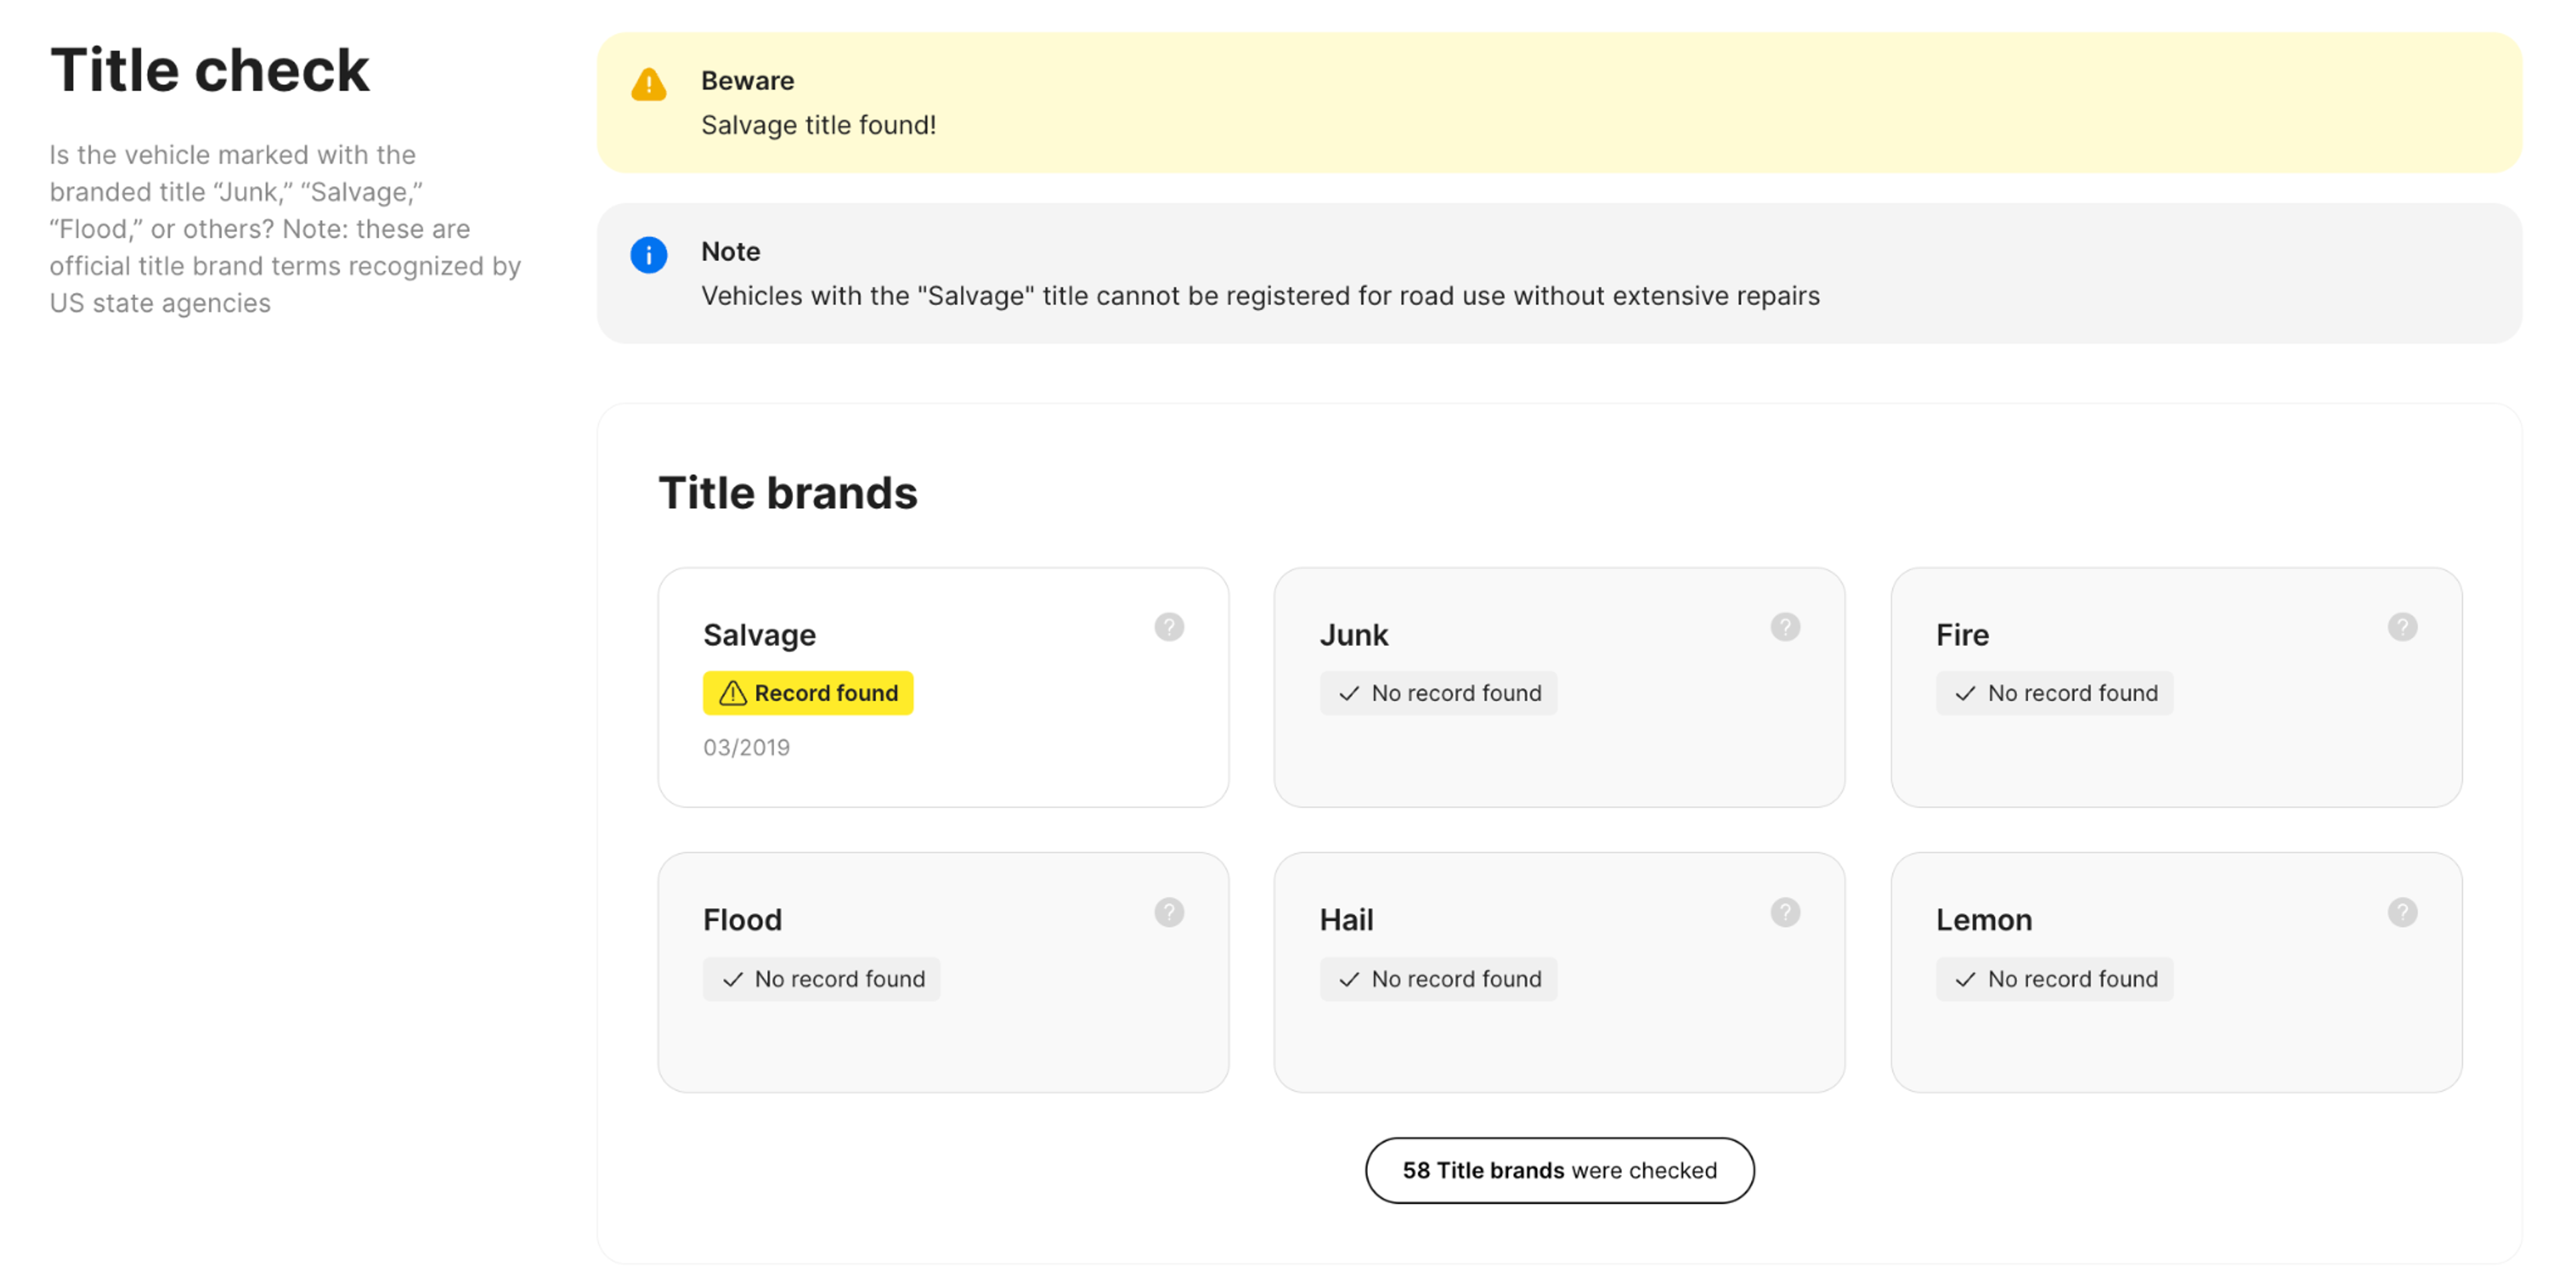
Task: Click No record found under Junk
Action: 1438,693
